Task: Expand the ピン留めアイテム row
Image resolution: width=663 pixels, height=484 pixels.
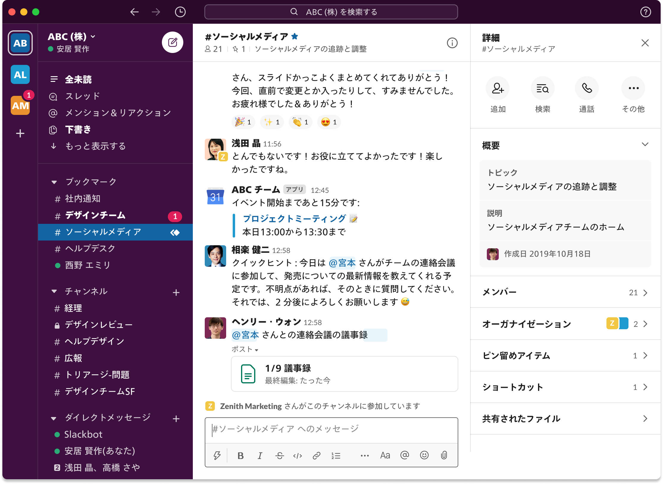Action: 565,355
